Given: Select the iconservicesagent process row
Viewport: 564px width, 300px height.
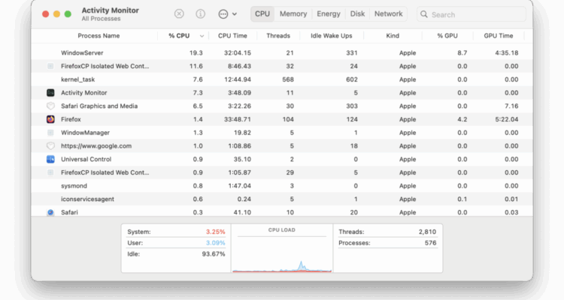Looking at the screenshot, I should [x=282, y=199].
